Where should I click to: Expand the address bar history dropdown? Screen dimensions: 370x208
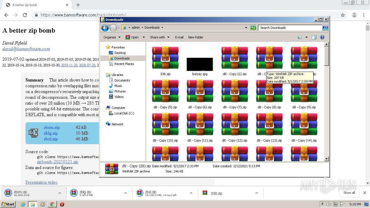pyautogui.click(x=246, y=28)
